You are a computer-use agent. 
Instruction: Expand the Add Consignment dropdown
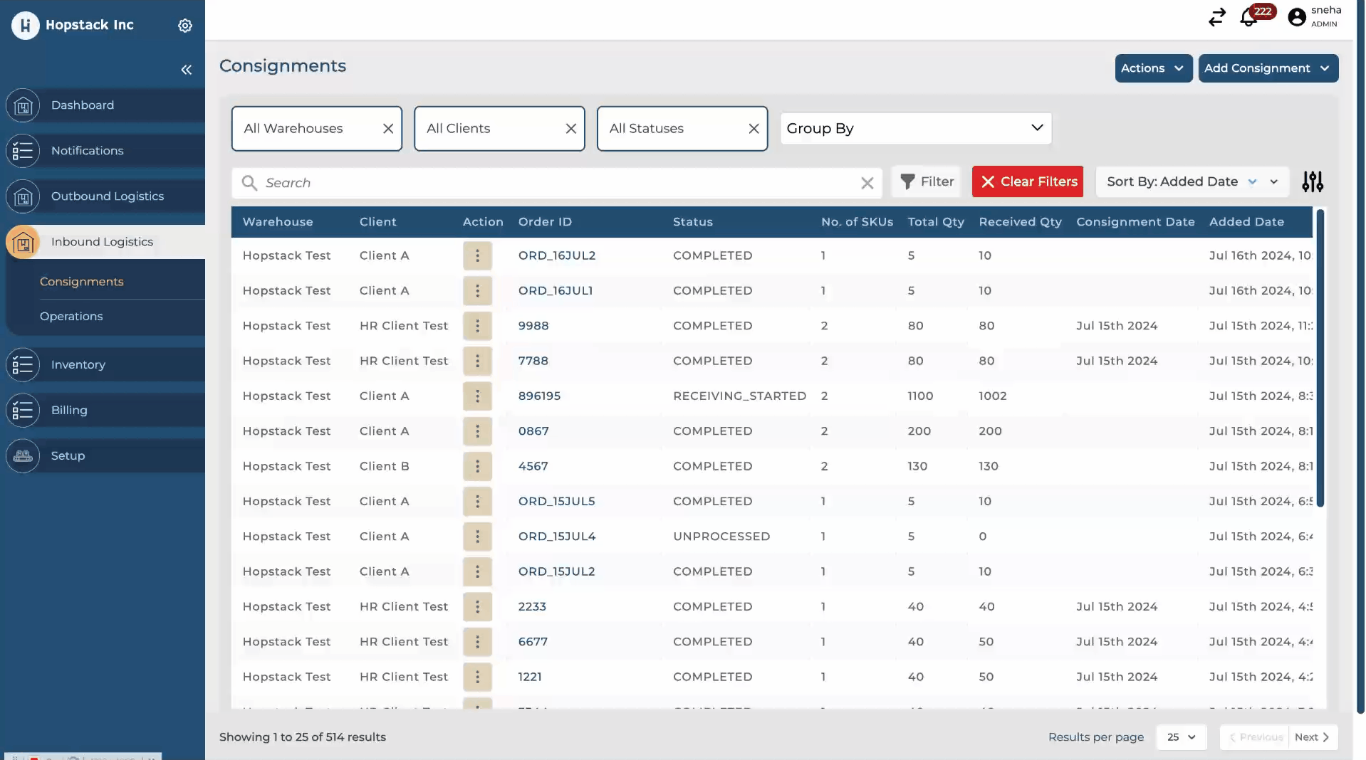click(1267, 68)
